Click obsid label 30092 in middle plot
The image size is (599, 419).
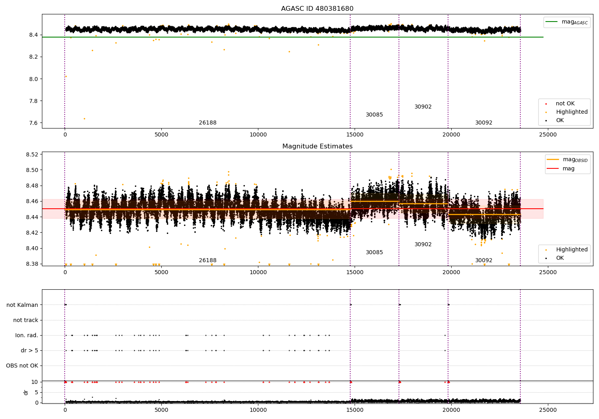click(x=484, y=261)
